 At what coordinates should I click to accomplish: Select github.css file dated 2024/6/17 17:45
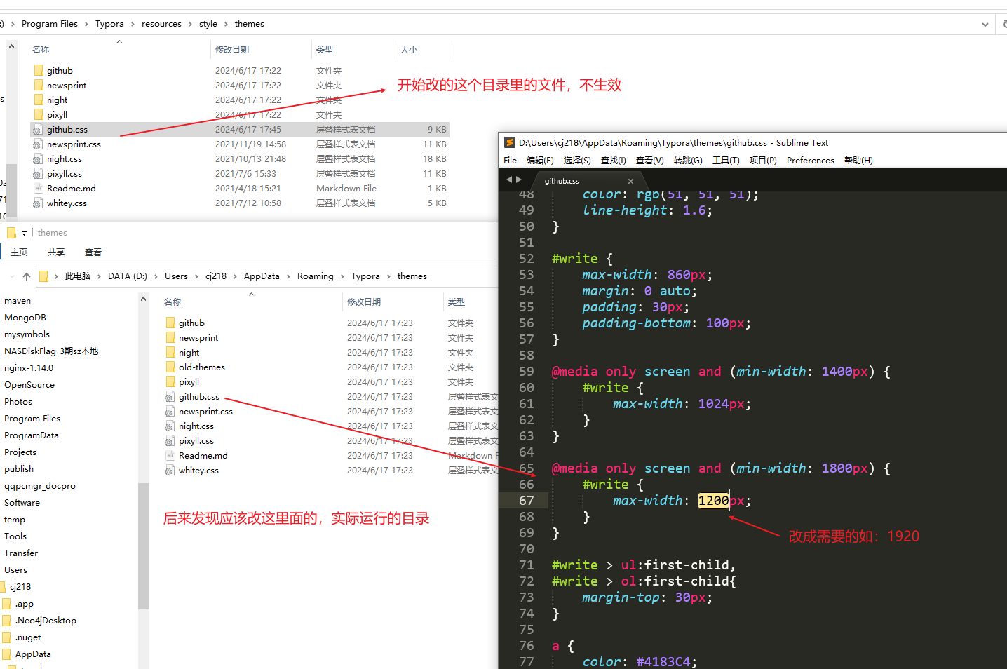[241, 129]
